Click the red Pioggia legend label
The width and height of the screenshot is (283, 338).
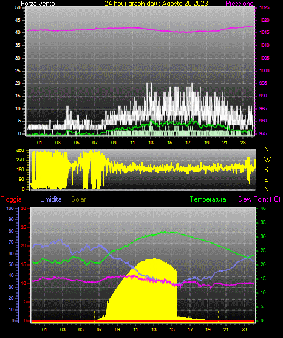click(x=11, y=199)
